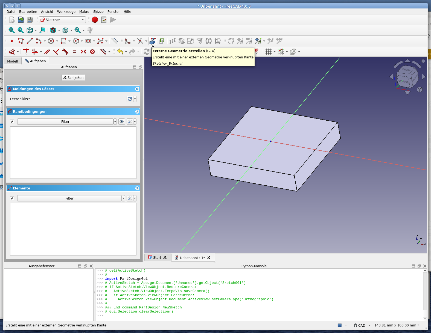Screen dimensions: 431x333
Task: Click the red macro record button
Action: tap(95, 20)
